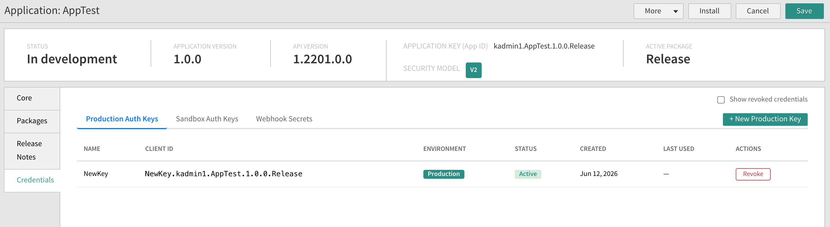This screenshot has height=227, width=830.
Task: Revoke the NewKey credential
Action: [753, 174]
